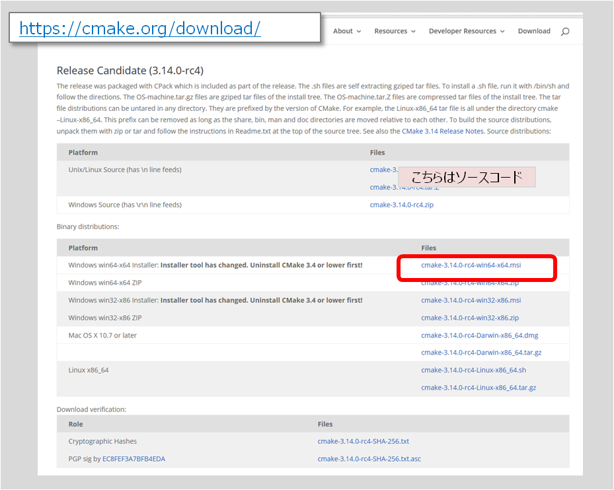Viewport: 614px width, 490px height.
Task: Open the CMake 3.14 Release Notes link
Action: pos(443,131)
